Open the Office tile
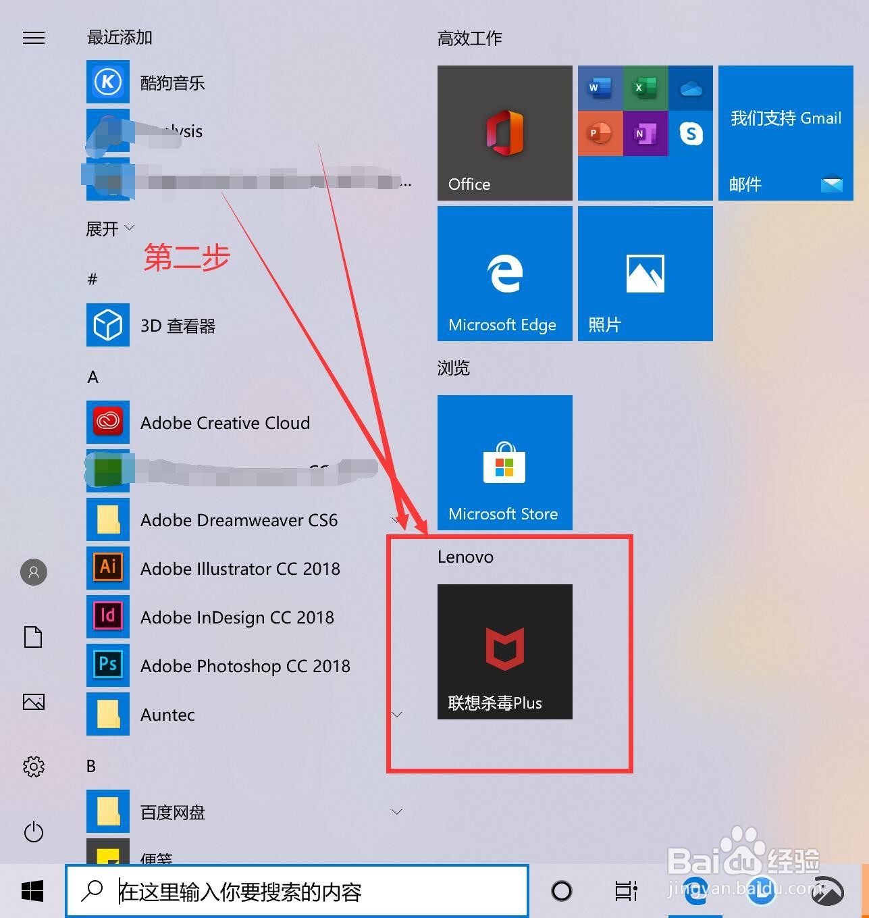 pos(505,133)
